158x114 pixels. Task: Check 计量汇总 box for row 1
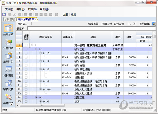click(26, 45)
